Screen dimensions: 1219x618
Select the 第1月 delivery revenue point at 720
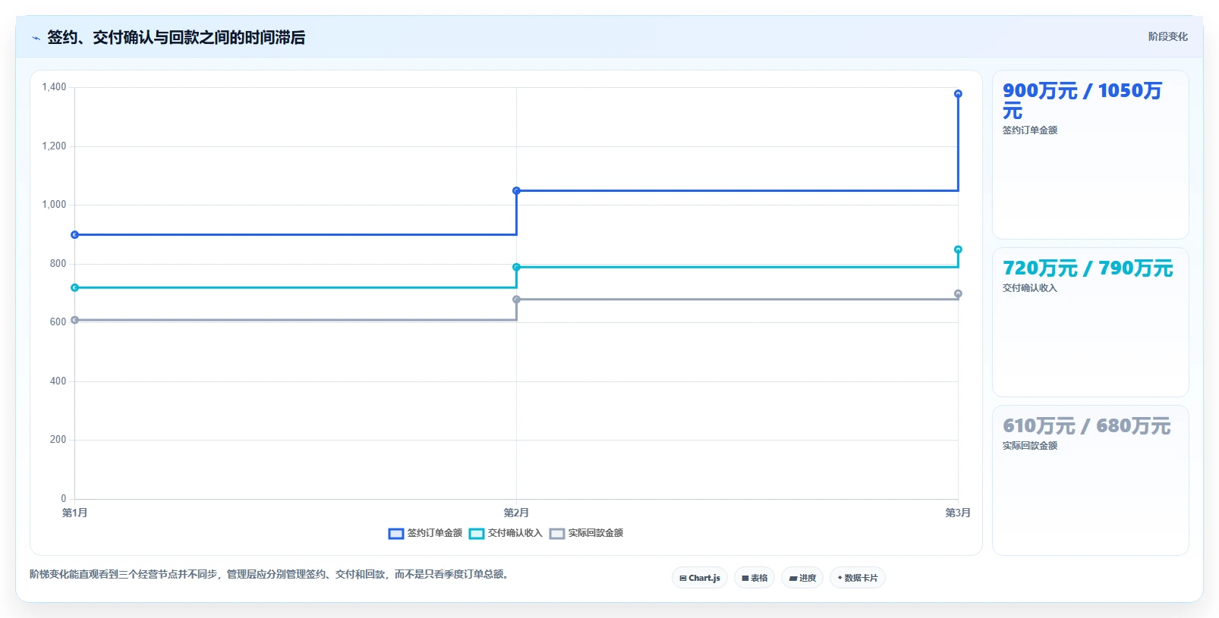(x=74, y=288)
